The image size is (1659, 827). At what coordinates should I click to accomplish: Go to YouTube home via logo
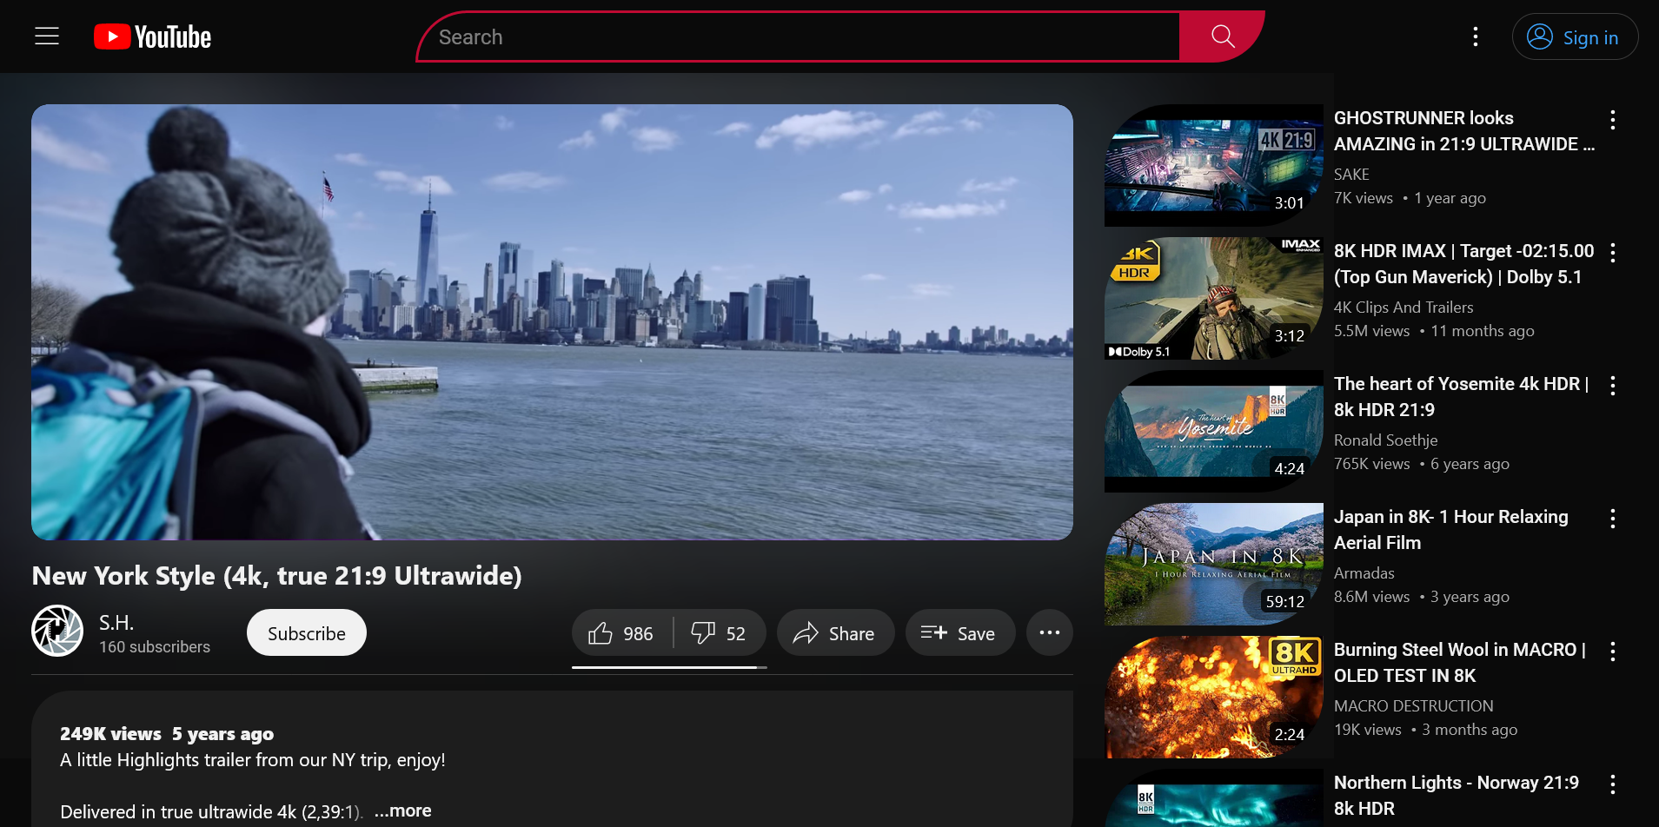[153, 36]
